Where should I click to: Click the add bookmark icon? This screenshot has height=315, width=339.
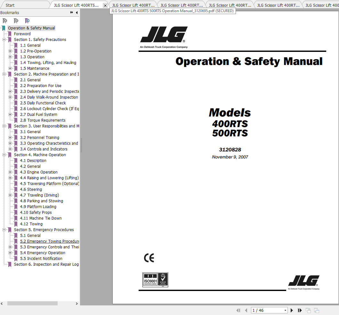click(16, 21)
